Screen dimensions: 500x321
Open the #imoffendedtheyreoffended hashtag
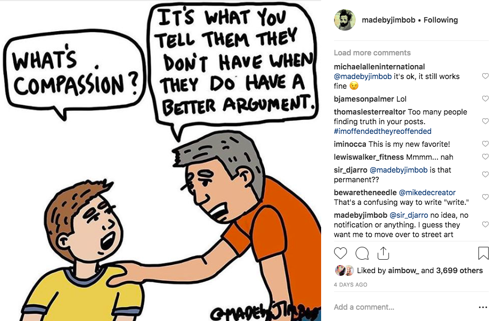[x=383, y=131]
